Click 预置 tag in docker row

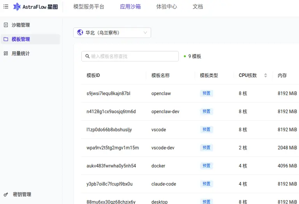(x=206, y=166)
